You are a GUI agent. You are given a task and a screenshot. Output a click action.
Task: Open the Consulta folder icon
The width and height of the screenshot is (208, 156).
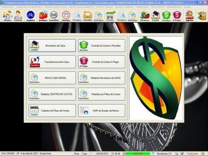tap(88, 16)
